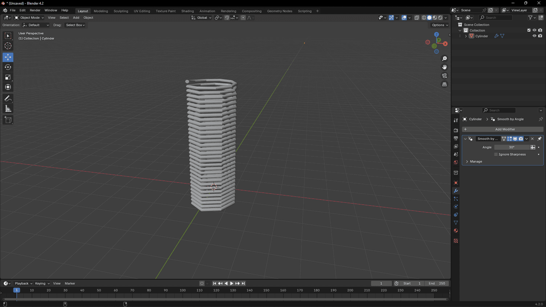Activate the Scale tool

point(8,77)
